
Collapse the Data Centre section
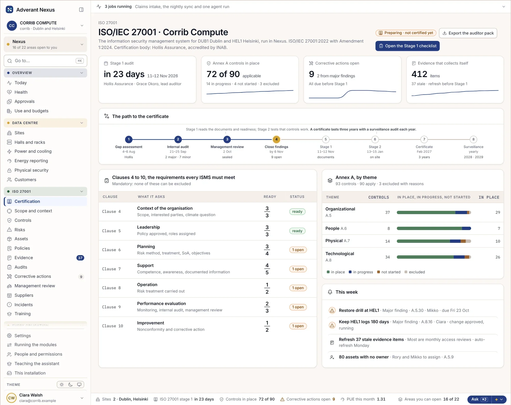[x=45, y=123]
